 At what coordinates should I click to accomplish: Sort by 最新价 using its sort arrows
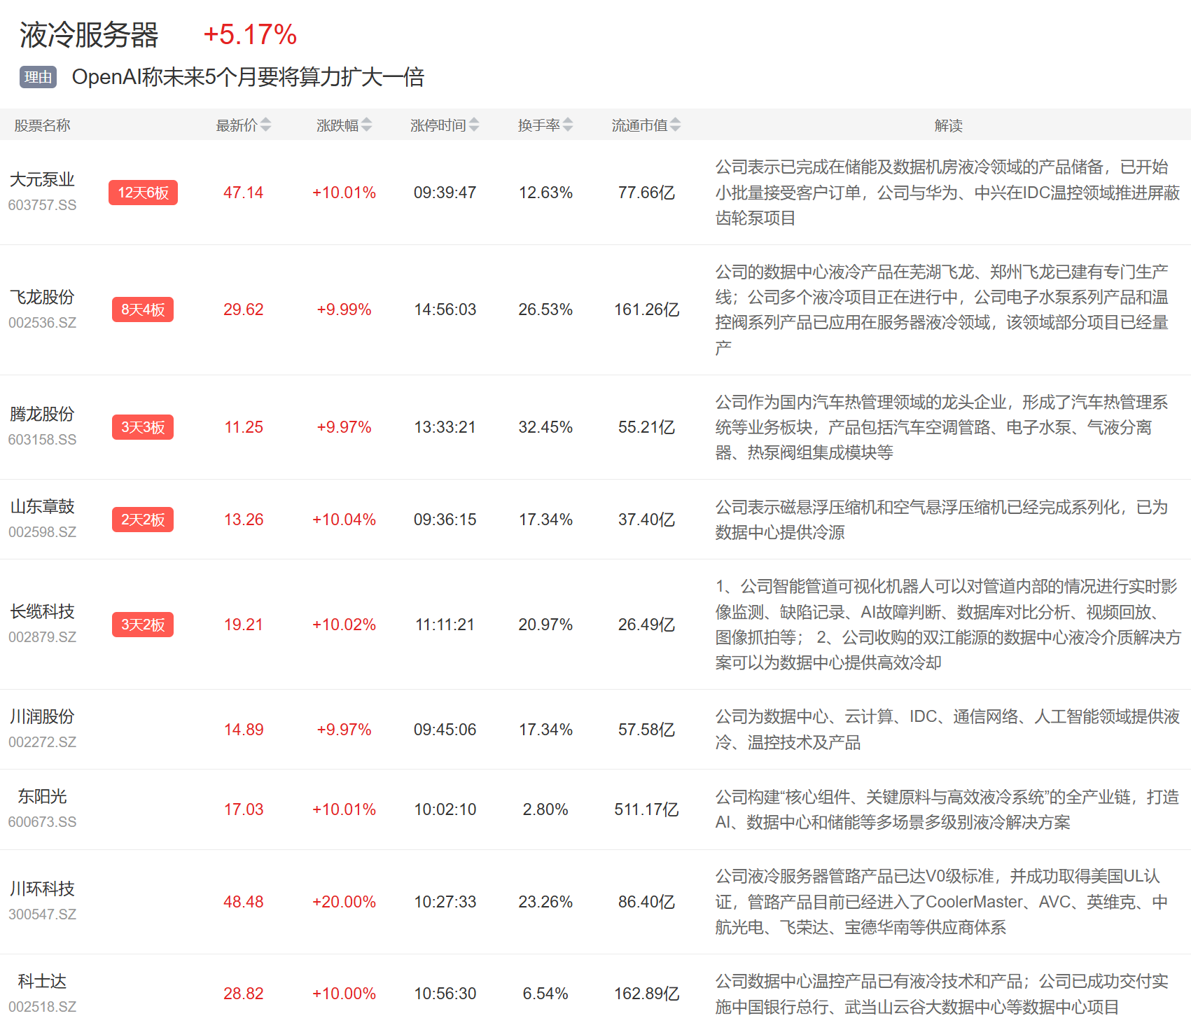(265, 125)
